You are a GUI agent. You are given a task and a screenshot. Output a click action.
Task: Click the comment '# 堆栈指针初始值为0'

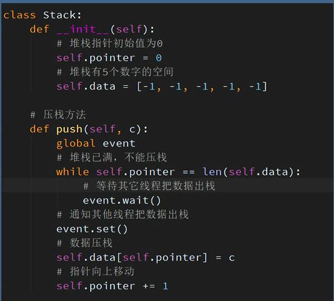coord(110,43)
